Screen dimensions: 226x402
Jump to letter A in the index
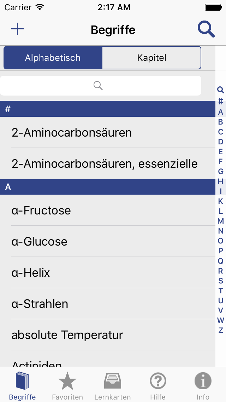(220, 112)
